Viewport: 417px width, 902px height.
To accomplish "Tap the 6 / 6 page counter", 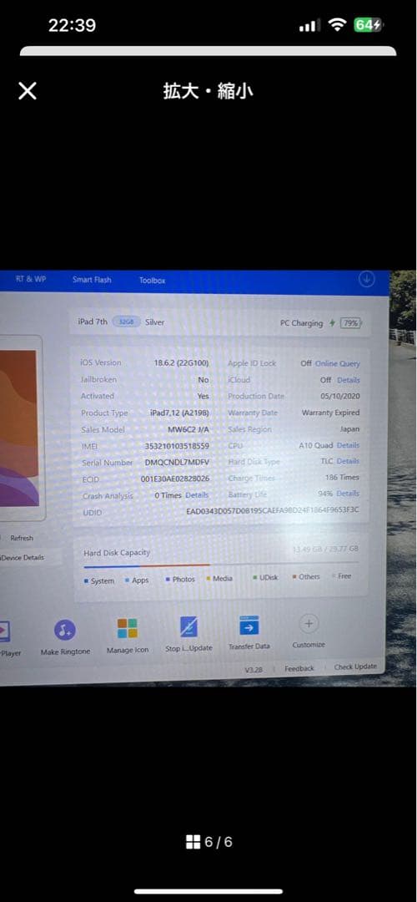I will point(219,842).
